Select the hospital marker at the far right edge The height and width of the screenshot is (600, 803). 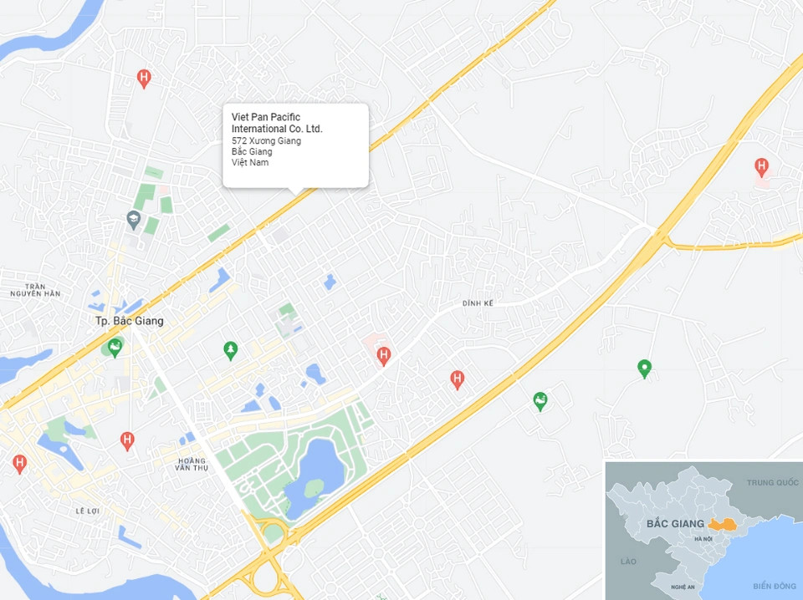[x=761, y=165]
